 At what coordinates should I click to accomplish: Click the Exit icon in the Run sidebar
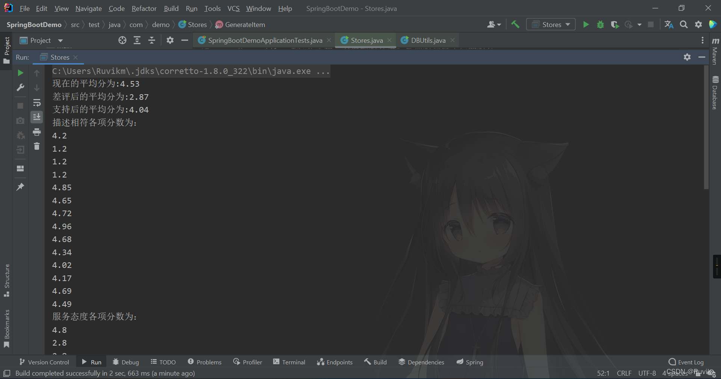21,150
